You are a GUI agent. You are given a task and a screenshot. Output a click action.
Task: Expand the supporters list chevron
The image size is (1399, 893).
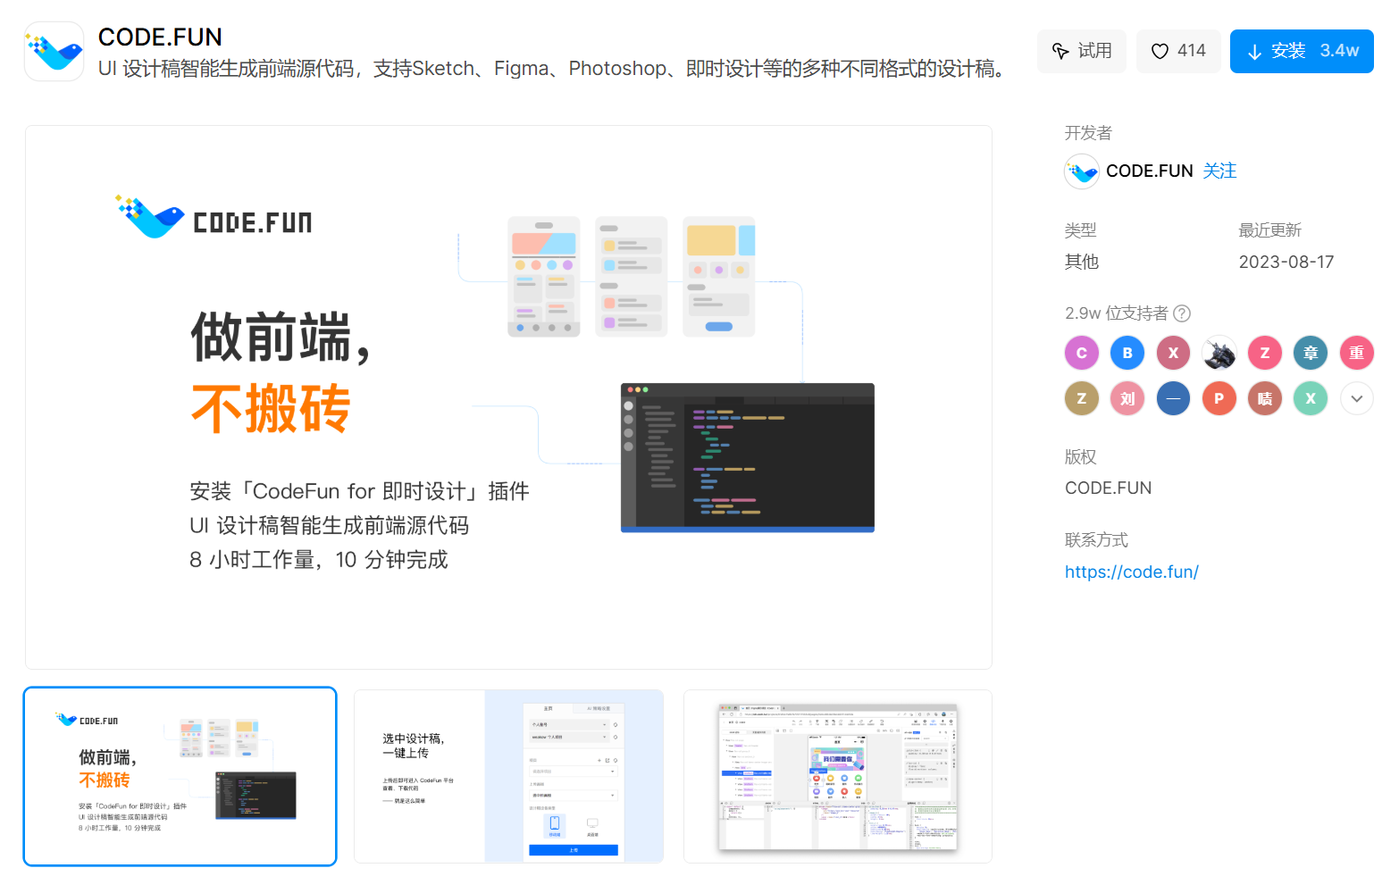click(x=1357, y=398)
